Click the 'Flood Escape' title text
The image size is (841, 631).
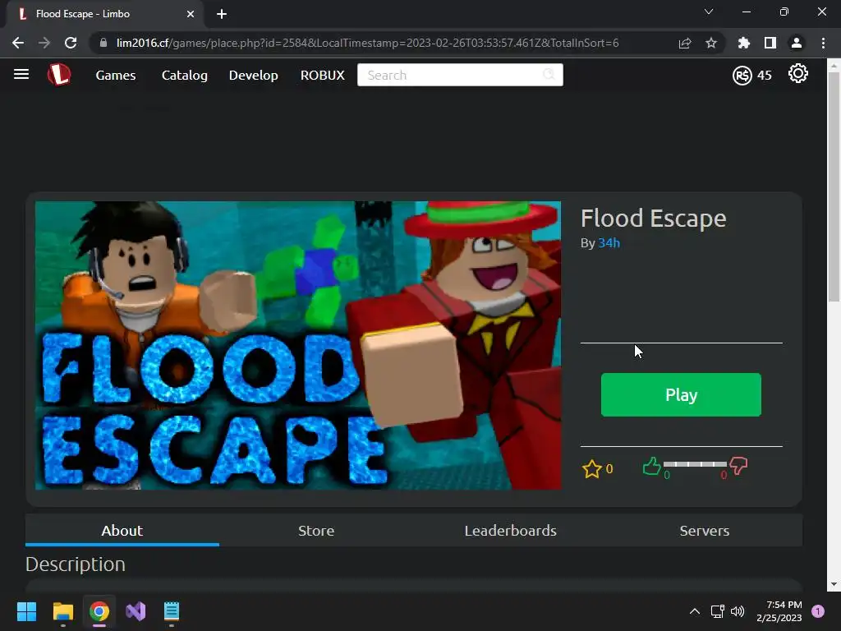click(653, 219)
